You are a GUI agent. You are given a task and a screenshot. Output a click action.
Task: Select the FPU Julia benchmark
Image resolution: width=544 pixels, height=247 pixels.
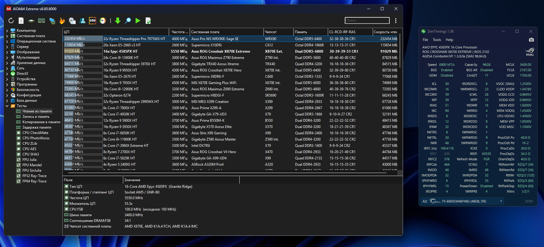(29, 160)
